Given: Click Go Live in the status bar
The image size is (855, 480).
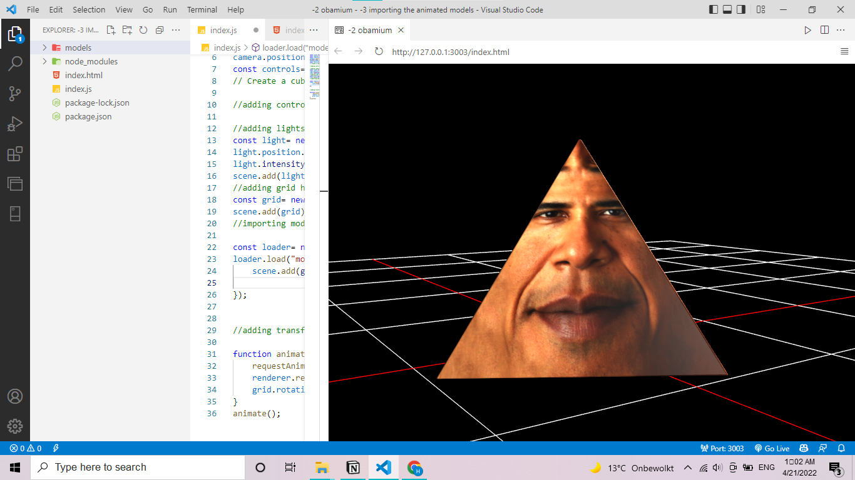Looking at the screenshot, I should [x=772, y=448].
